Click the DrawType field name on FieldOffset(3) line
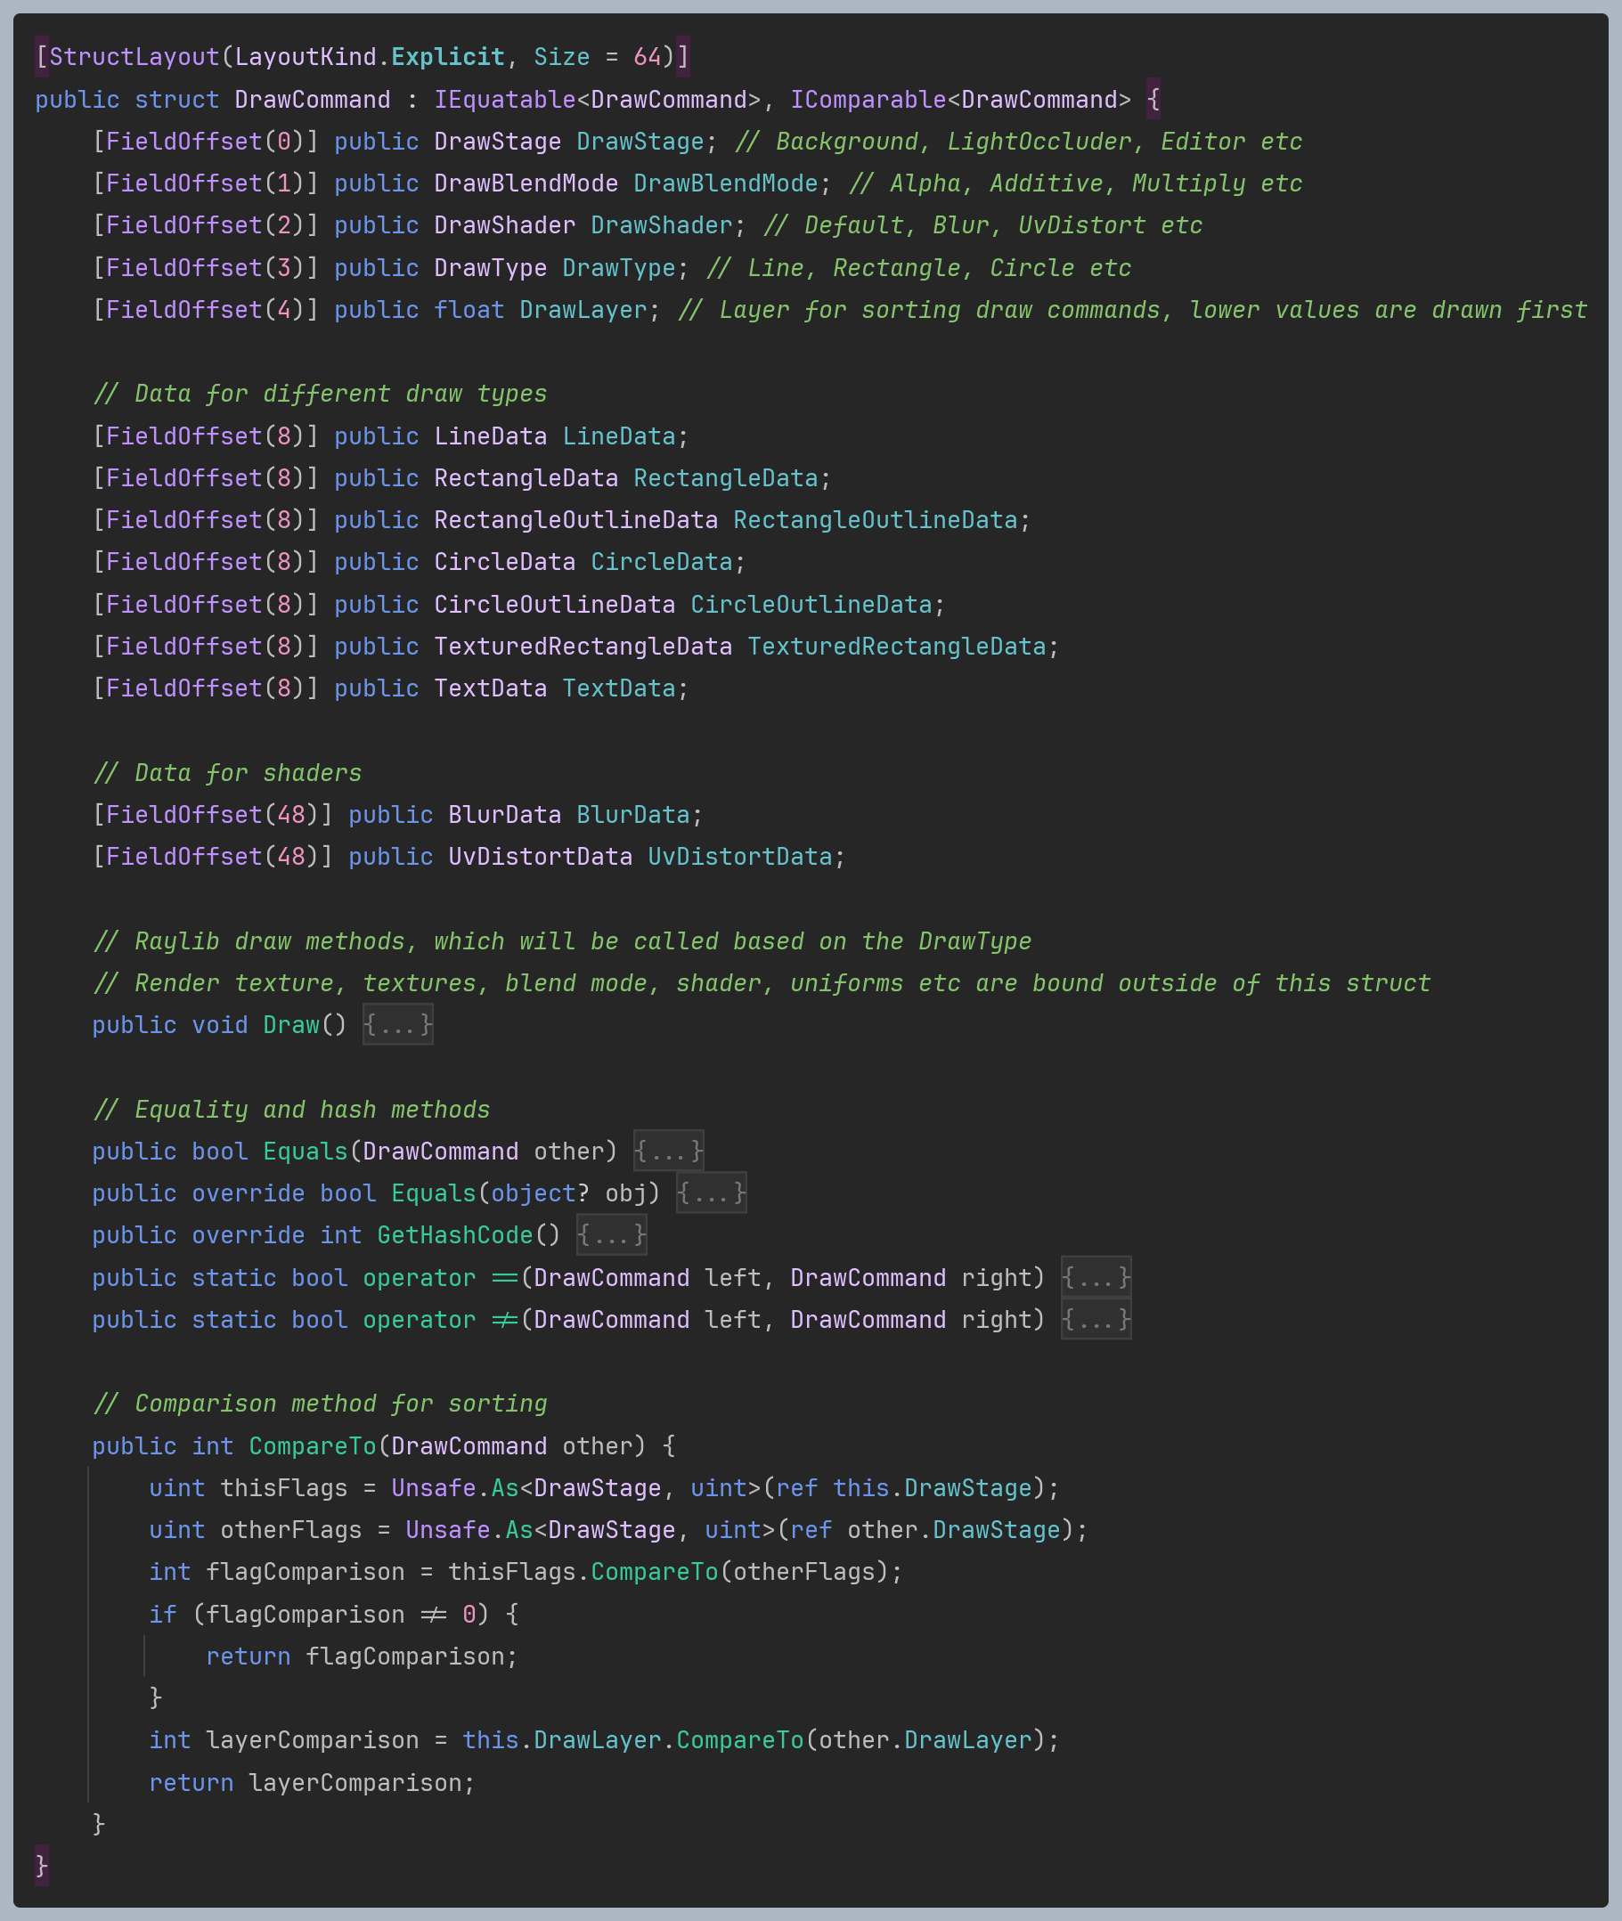 (619, 267)
